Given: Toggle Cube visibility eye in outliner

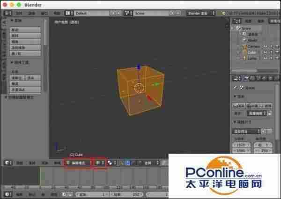Looking at the screenshot, I should click(x=265, y=52).
